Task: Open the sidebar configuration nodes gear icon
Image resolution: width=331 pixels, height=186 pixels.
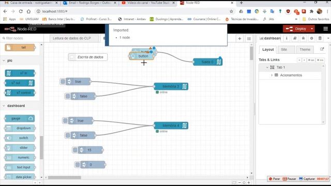Action: (311, 38)
